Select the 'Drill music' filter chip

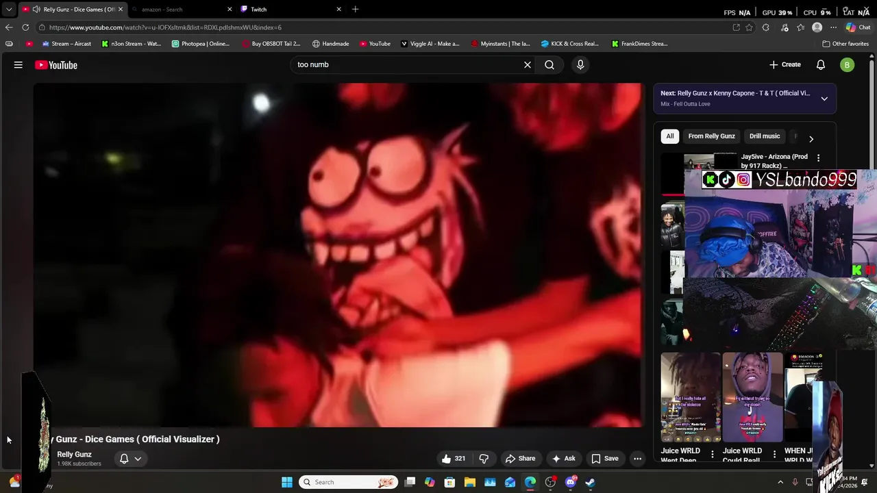pyautogui.click(x=765, y=136)
